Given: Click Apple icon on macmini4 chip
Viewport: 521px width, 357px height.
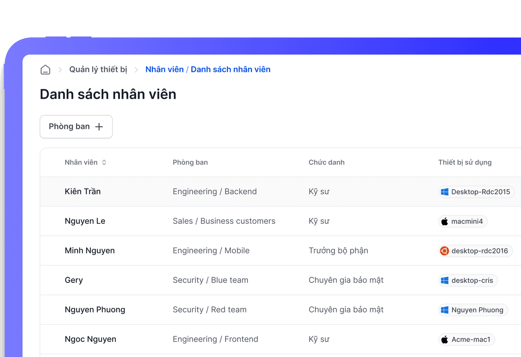Looking at the screenshot, I should 444,222.
